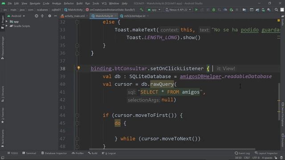Toggle code folding marker at line 35
The width and height of the screenshot is (285, 160).
77,45
